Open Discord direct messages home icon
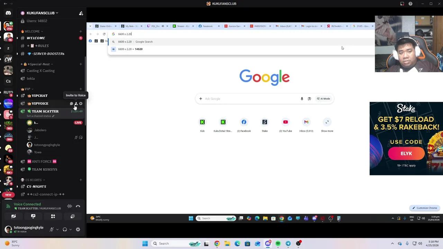 [x=8, y=13]
